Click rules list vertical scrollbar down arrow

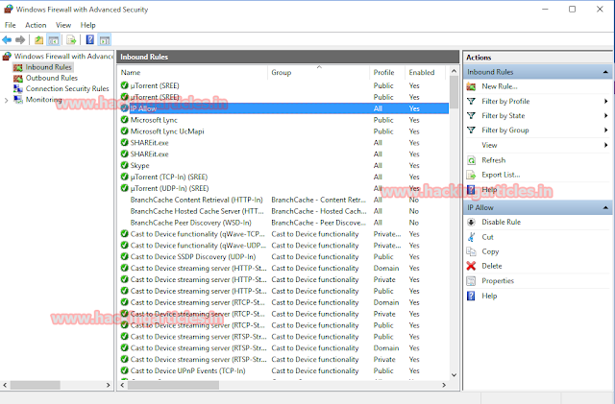454,375
